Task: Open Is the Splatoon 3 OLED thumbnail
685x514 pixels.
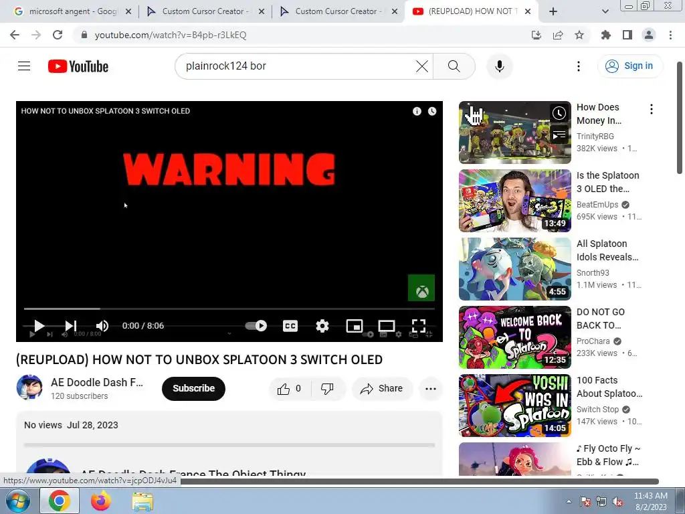Action: pos(514,201)
